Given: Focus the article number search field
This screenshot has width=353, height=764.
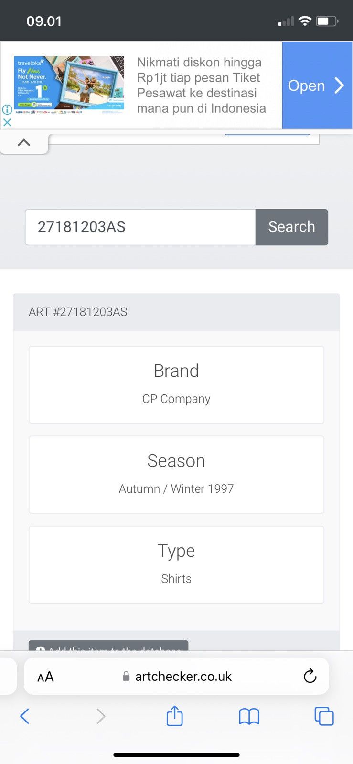Looking at the screenshot, I should click(x=140, y=227).
